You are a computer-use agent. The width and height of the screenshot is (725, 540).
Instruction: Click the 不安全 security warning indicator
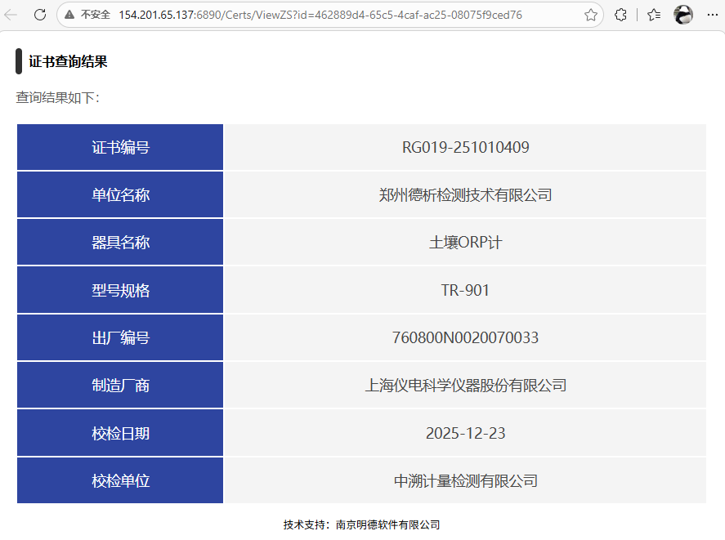click(x=88, y=15)
